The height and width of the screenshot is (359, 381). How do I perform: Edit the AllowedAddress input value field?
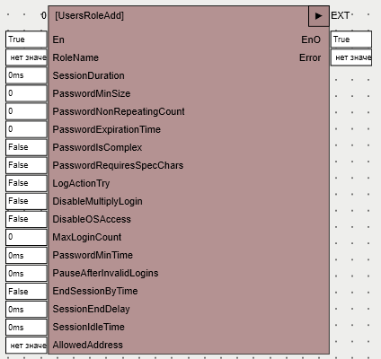tap(26, 346)
